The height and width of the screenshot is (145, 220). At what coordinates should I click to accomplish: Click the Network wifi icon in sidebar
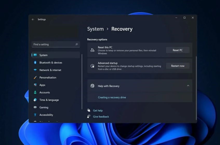(x=35, y=70)
